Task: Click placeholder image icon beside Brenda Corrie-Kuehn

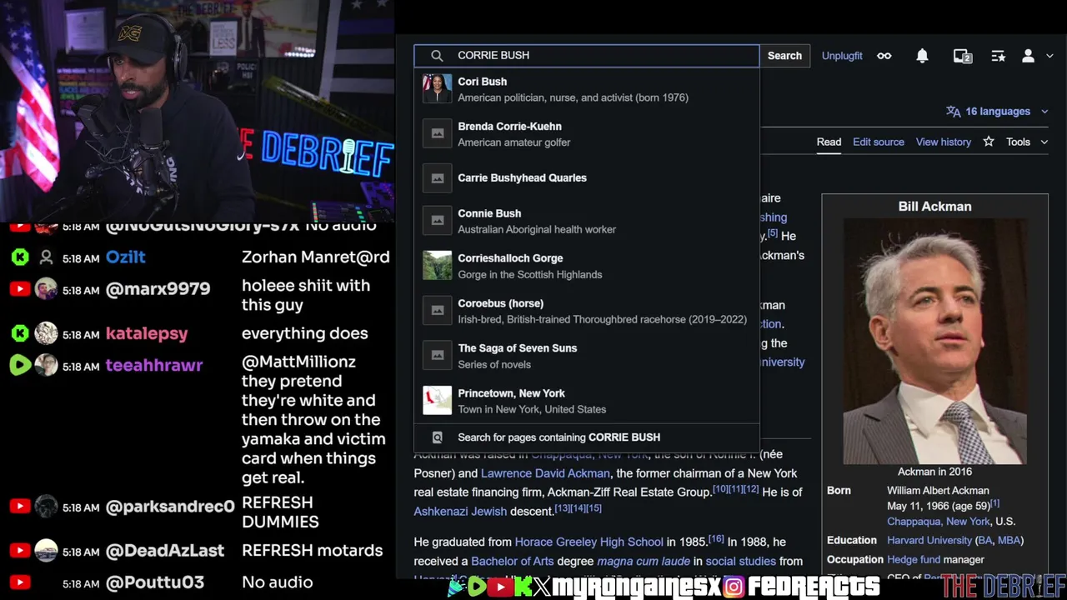Action: pos(437,134)
